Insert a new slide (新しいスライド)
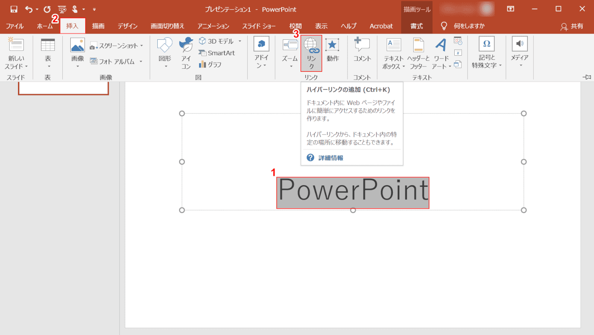Screen dimensions: 594x335 point(16,54)
